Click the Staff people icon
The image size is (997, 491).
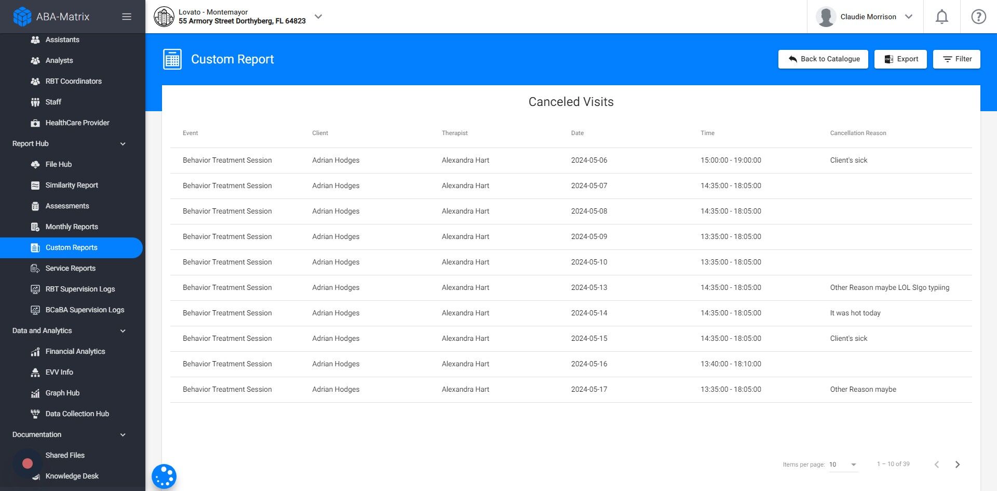point(35,102)
